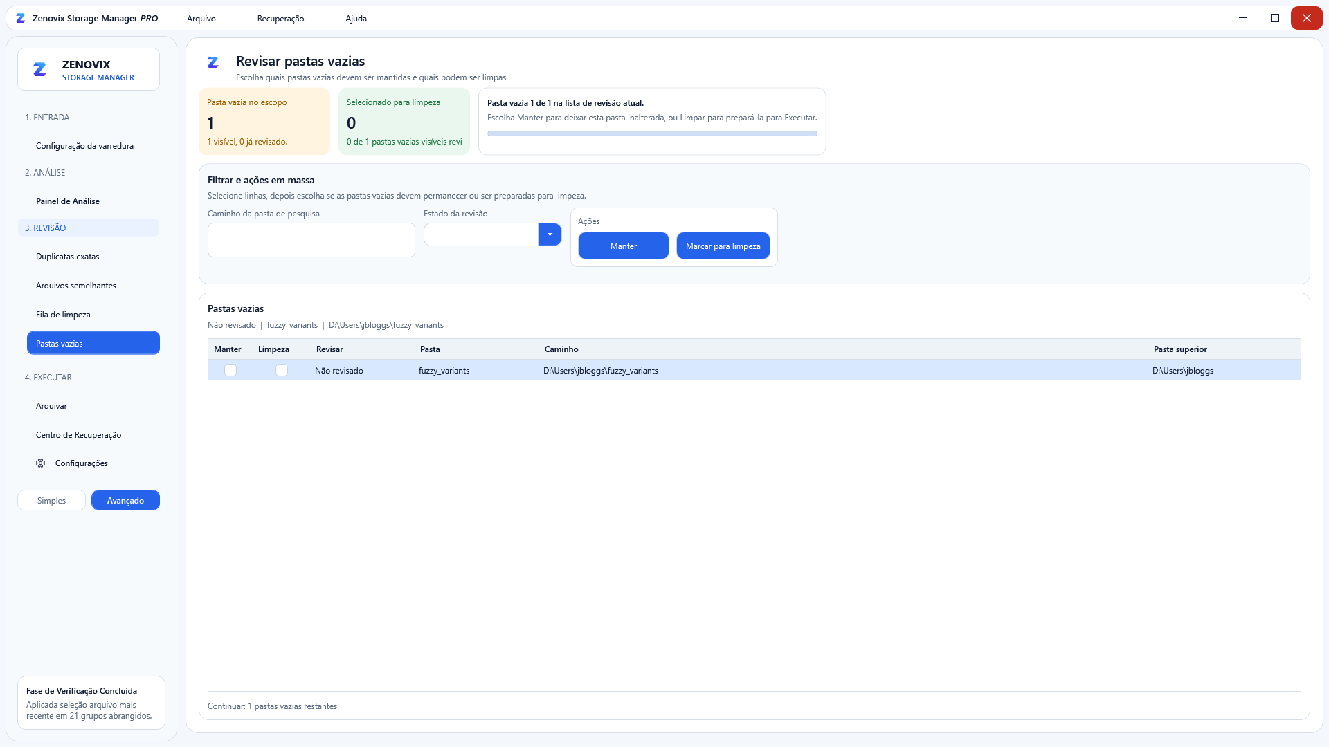Click the review progress bar
Image resolution: width=1329 pixels, height=747 pixels.
[x=652, y=133]
